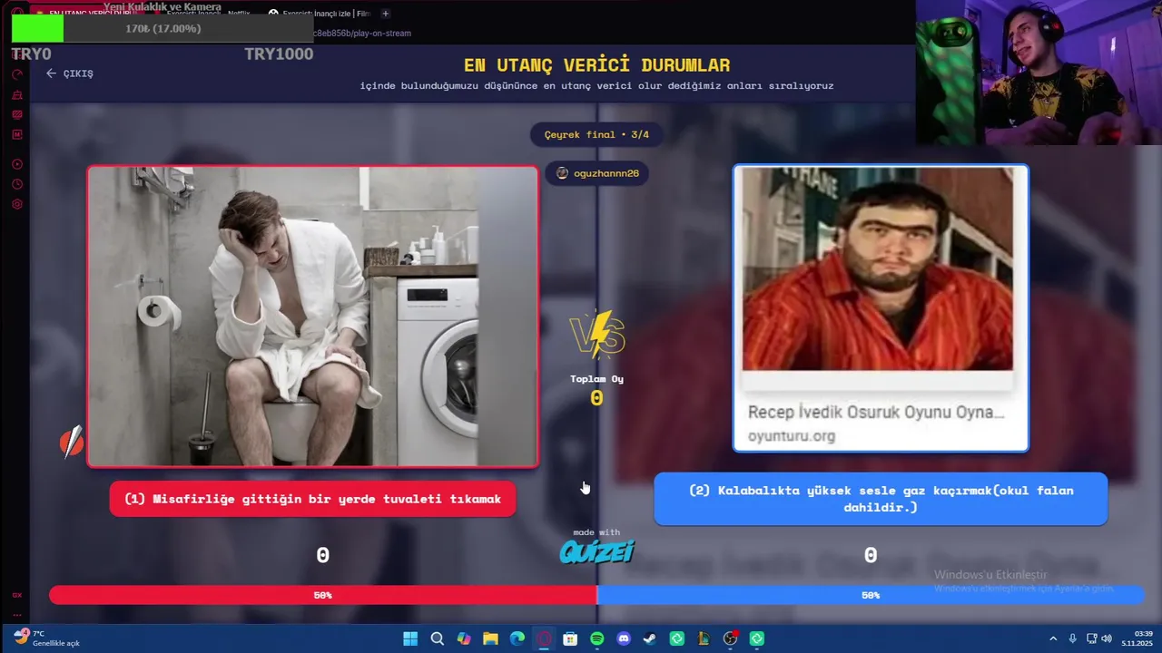Click the Toplam Oy counter
This screenshot has height=653, width=1162.
596,390
